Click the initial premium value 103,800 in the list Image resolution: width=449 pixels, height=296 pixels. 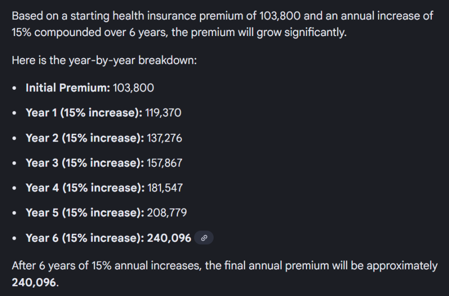coord(133,88)
